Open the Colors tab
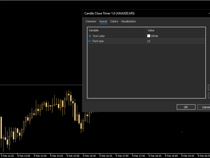 (x=114, y=21)
